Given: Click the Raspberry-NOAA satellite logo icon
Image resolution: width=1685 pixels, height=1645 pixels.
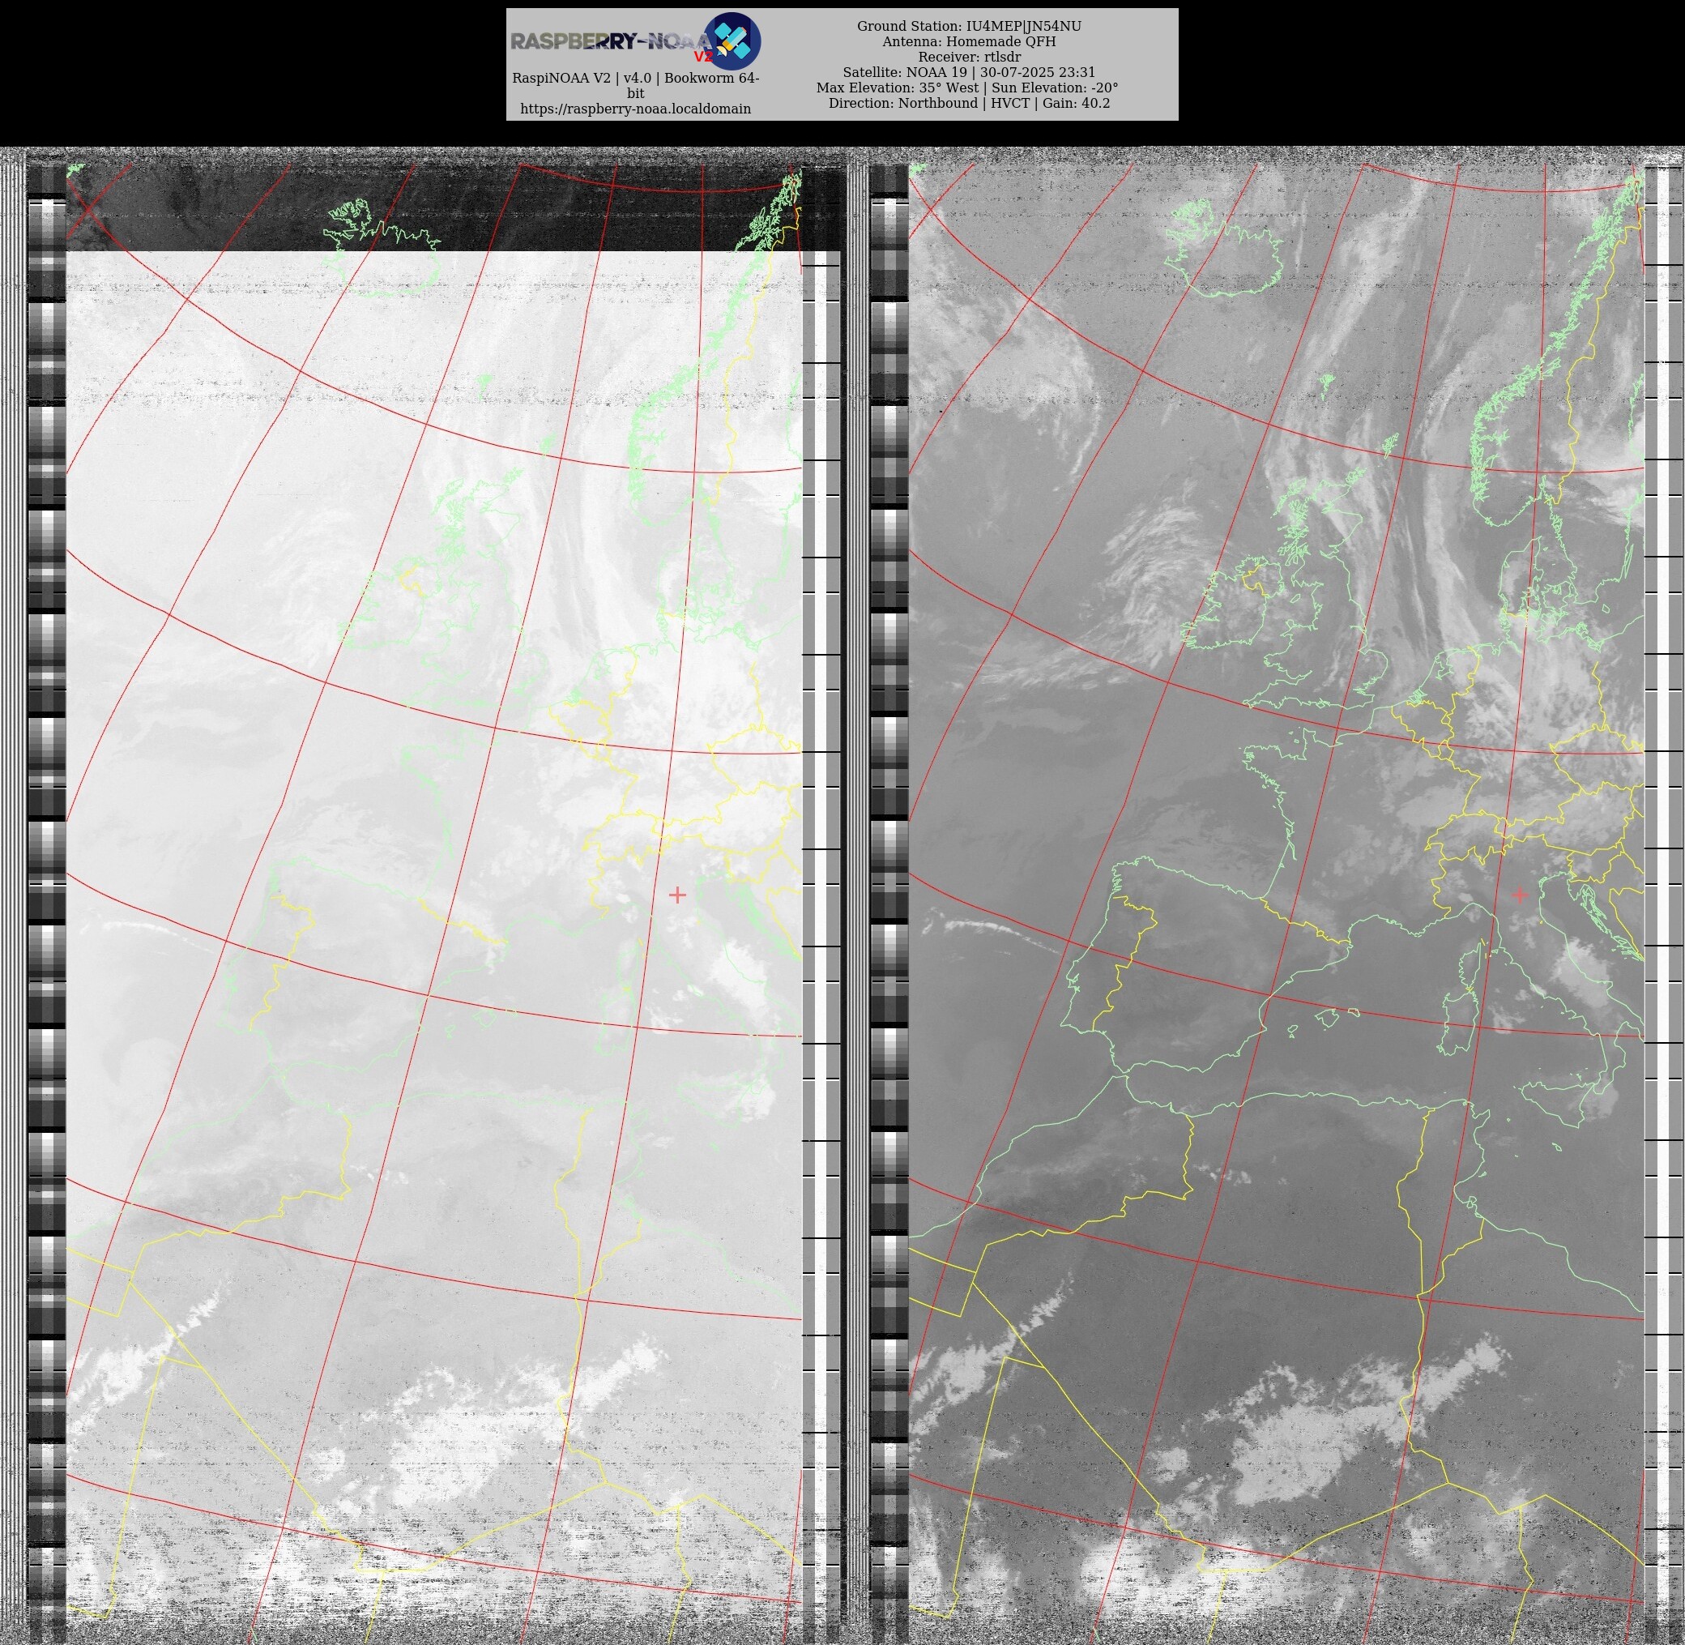Looking at the screenshot, I should click(732, 41).
